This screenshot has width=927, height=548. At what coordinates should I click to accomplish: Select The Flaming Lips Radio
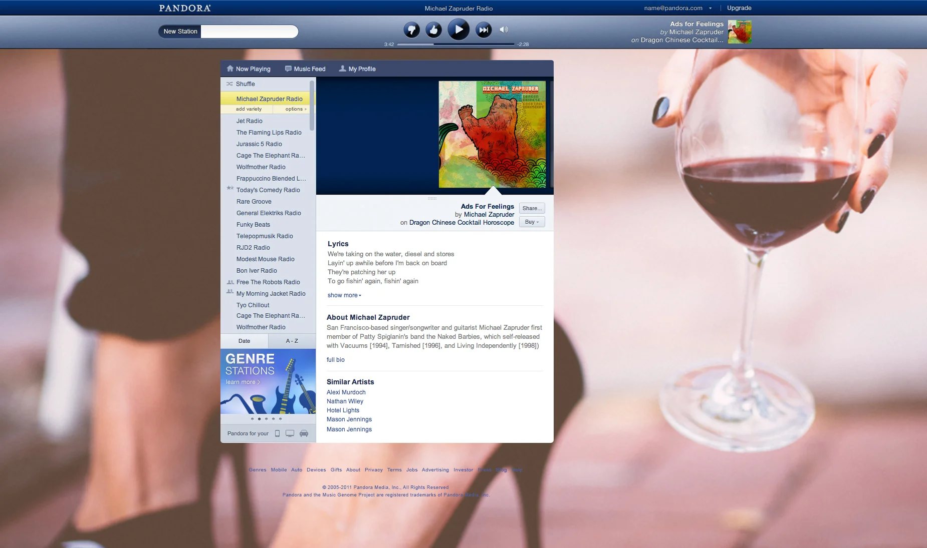coord(269,133)
